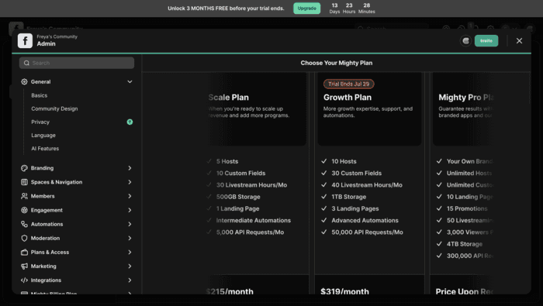
Task: Click the Your Own Brand checkmark
Action: 439,161
